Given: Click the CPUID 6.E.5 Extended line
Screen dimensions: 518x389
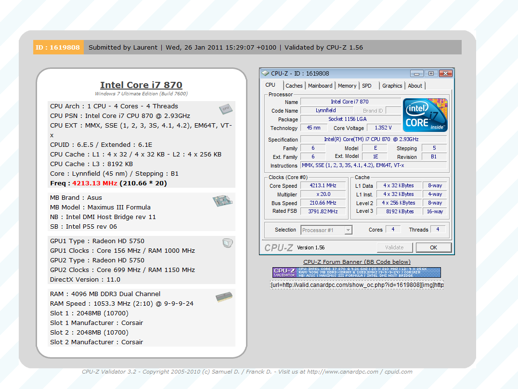Looking at the screenshot, I should [x=101, y=145].
